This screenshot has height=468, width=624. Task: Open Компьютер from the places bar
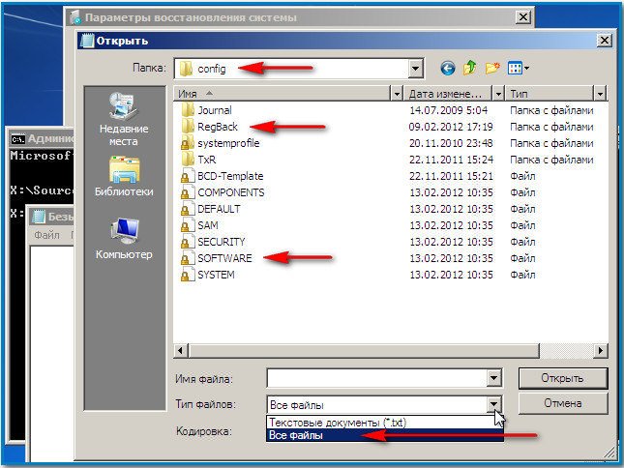(123, 238)
